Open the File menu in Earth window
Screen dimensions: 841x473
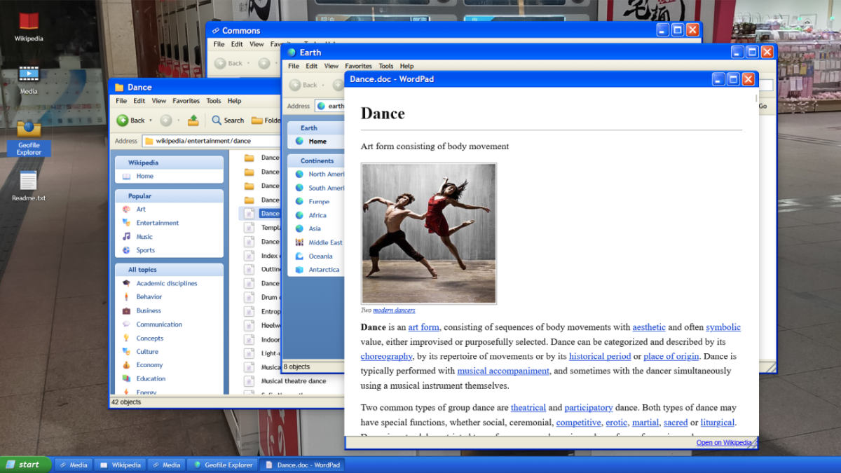(294, 67)
